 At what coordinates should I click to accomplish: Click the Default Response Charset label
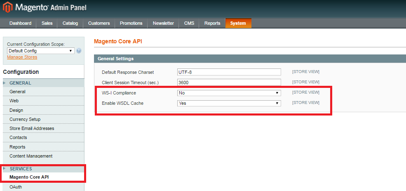(128, 72)
